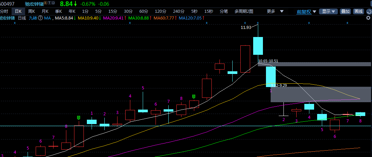372x157 pixels.
Task: Click the MA120:7.05 blue legend value
Action: (x=190, y=18)
